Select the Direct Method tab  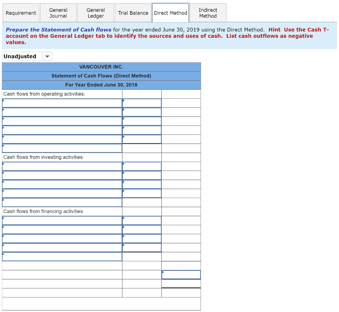tap(170, 13)
